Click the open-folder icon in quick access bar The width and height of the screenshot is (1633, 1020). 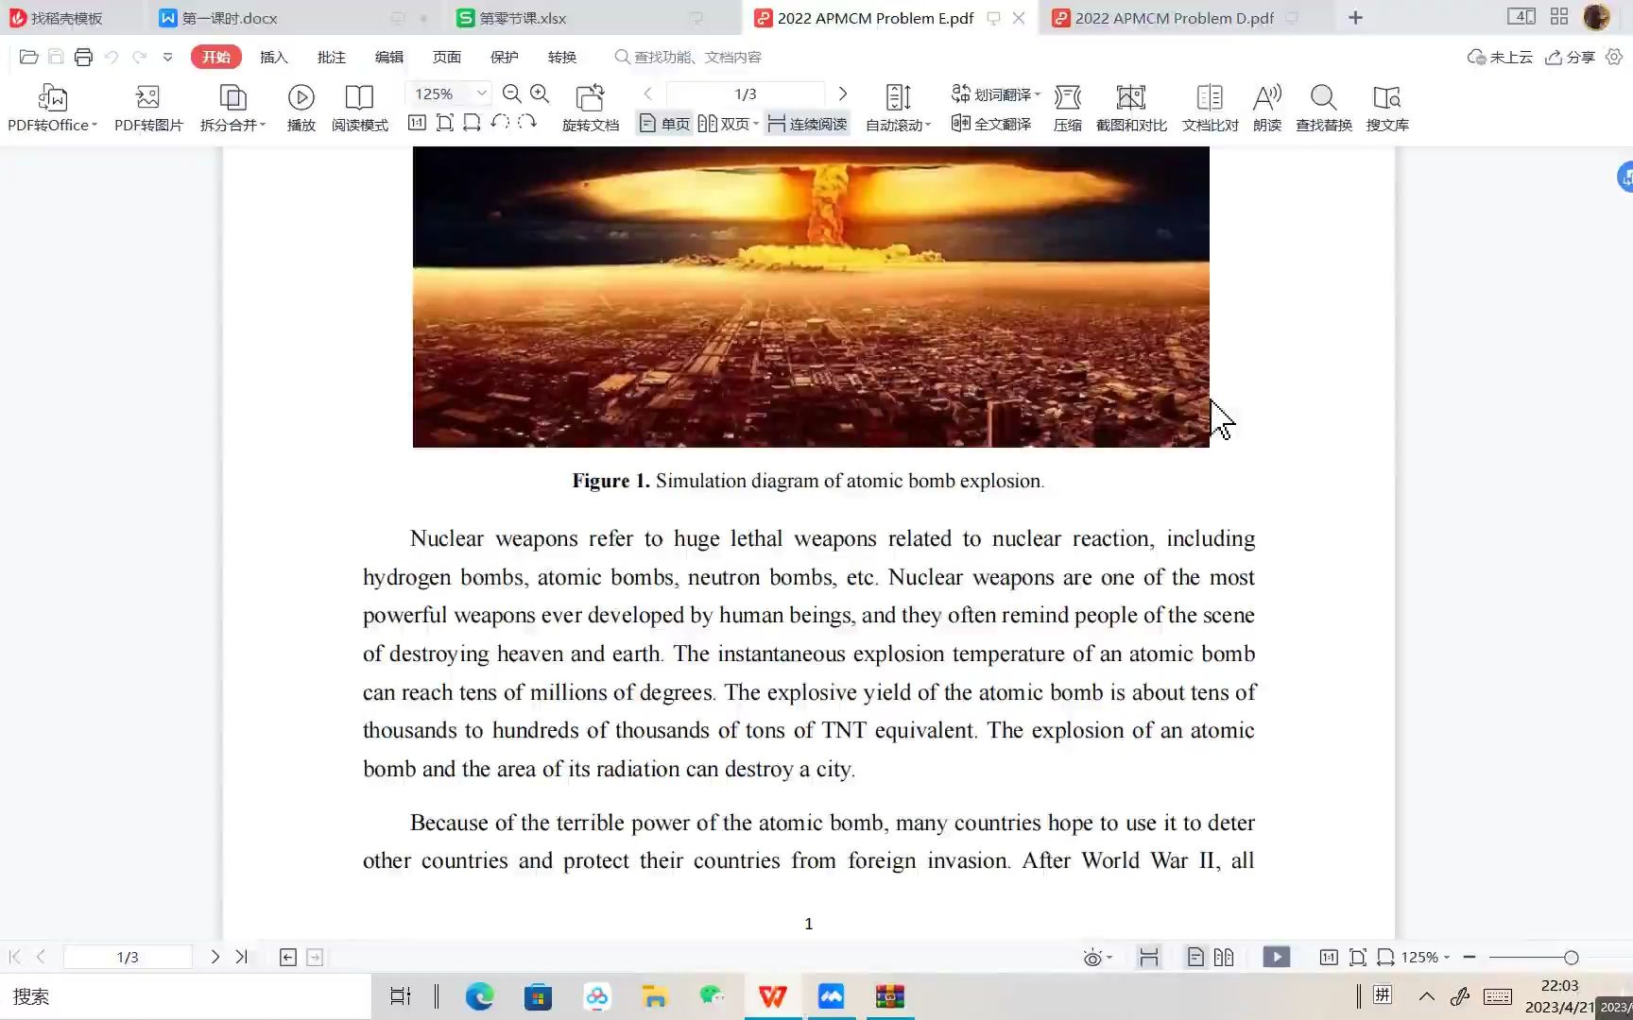pyautogui.click(x=28, y=57)
